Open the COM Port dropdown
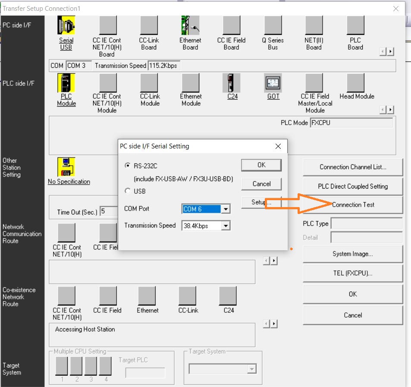The width and height of the screenshot is (411, 387). (x=226, y=209)
